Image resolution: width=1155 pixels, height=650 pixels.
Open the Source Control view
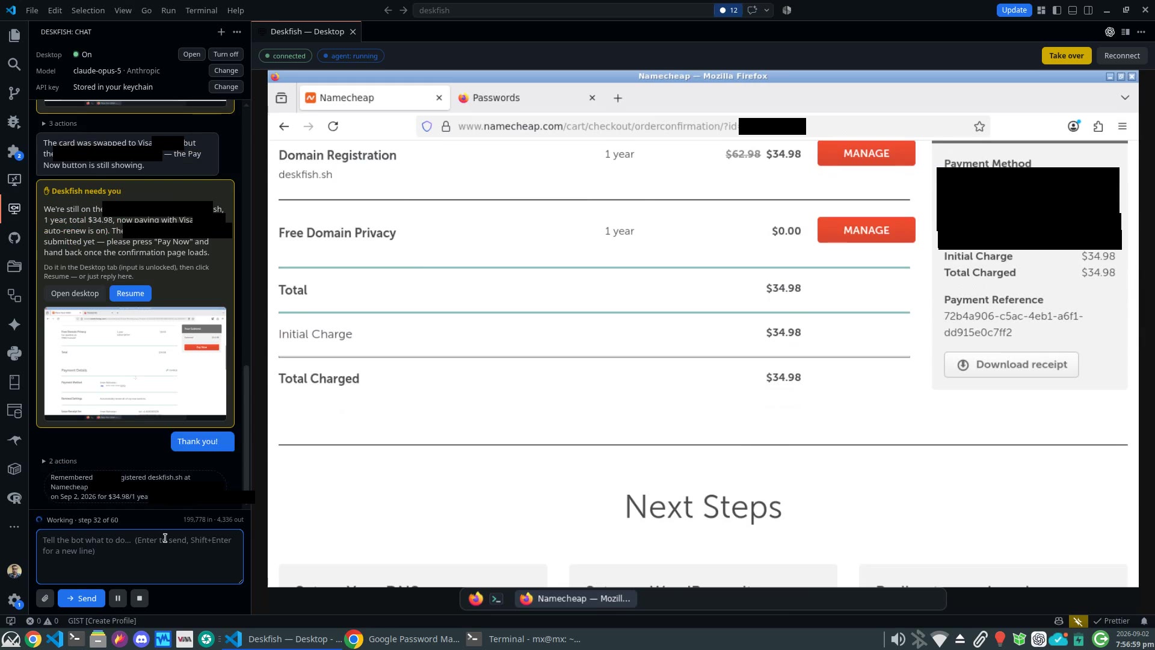point(14,93)
